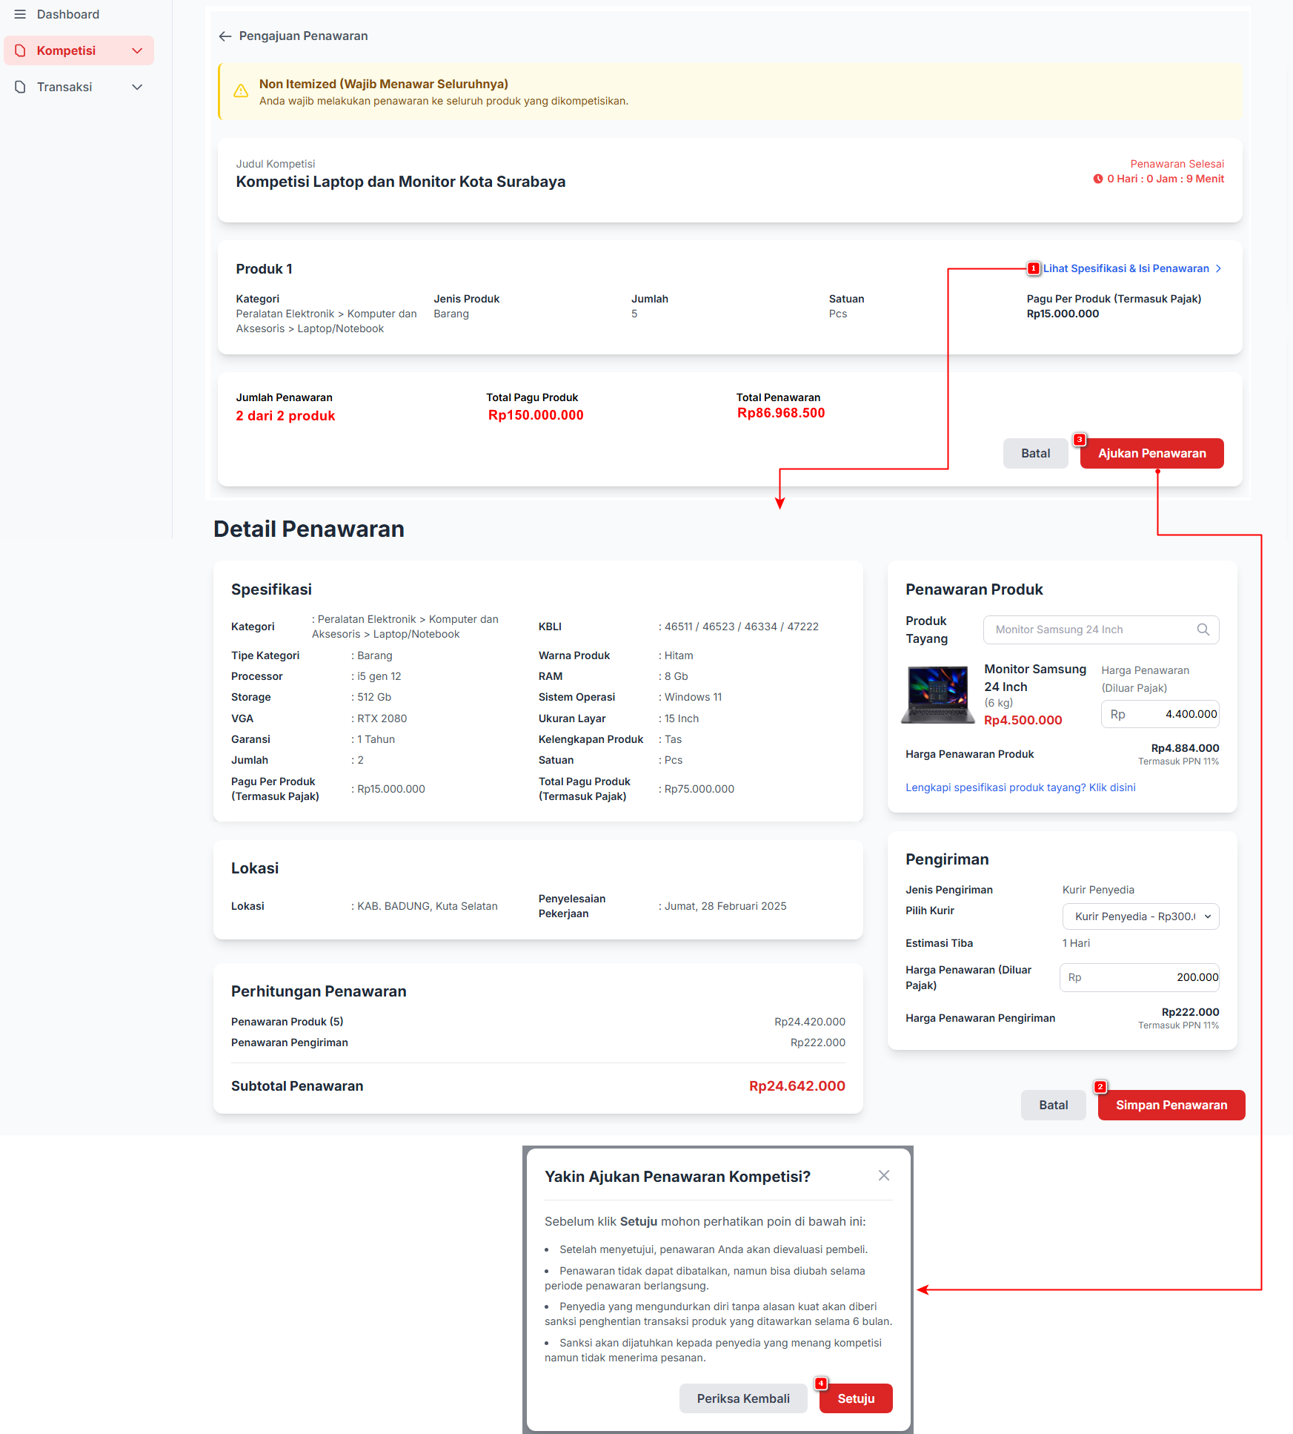
Task: Click the search icon in Produk Tayang field
Action: pos(1203,630)
